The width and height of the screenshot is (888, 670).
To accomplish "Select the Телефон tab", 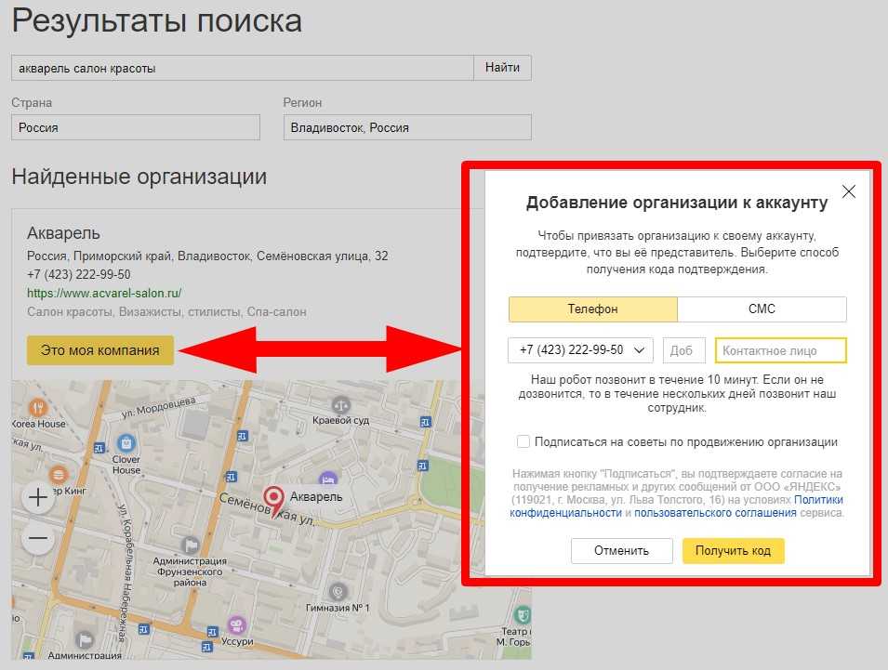I will pyautogui.click(x=592, y=309).
